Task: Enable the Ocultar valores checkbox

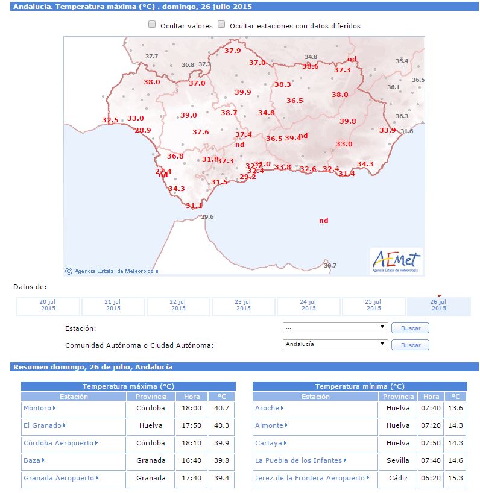Action: pos(152,25)
